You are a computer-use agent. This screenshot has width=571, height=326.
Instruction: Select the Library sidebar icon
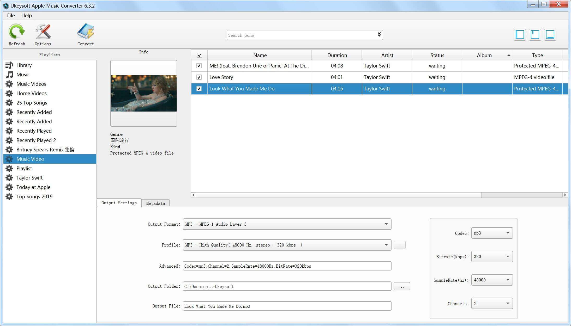click(x=9, y=65)
